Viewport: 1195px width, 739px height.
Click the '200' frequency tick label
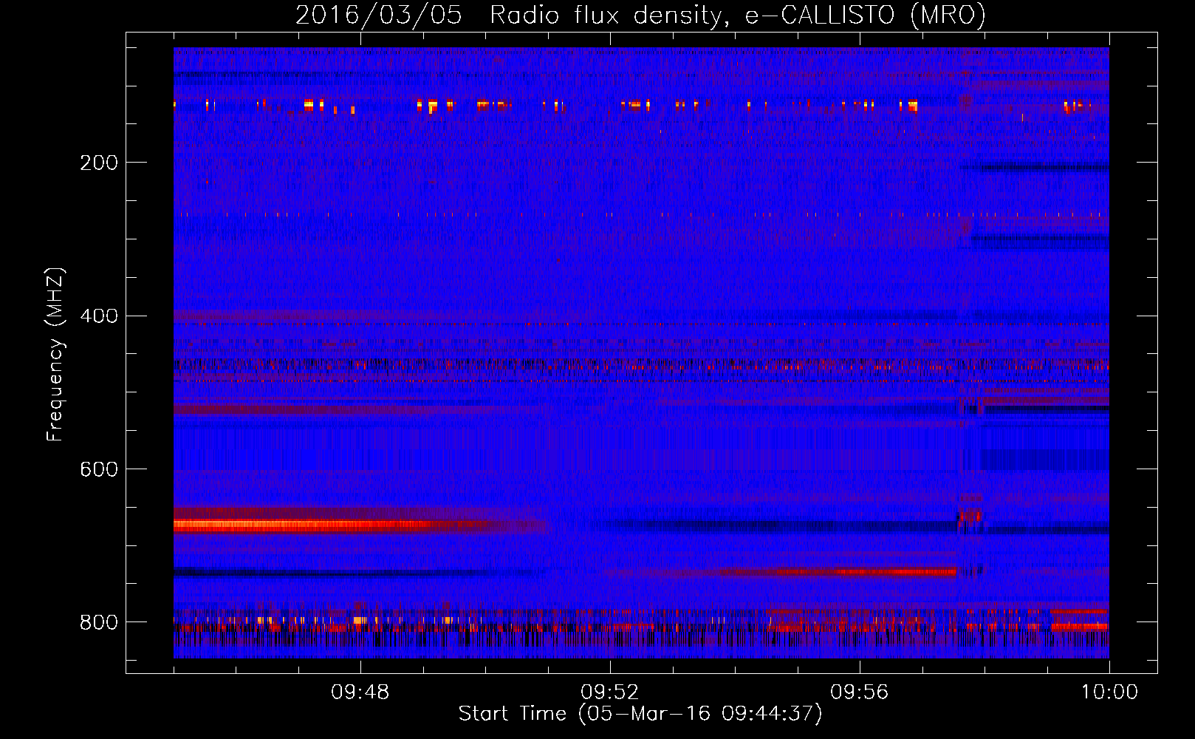tap(99, 163)
